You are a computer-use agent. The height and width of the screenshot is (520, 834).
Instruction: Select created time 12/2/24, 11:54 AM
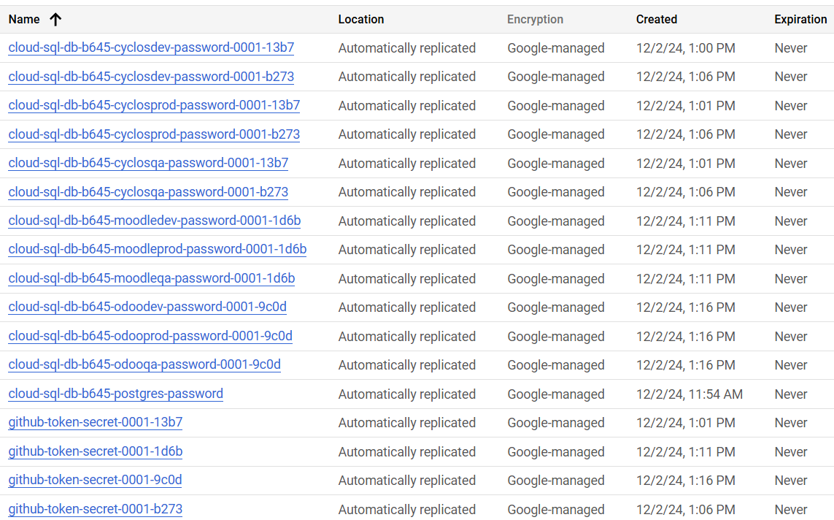[x=690, y=394]
